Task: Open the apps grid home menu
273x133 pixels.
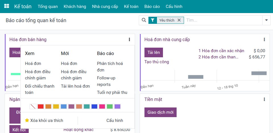Action: click(7, 6)
